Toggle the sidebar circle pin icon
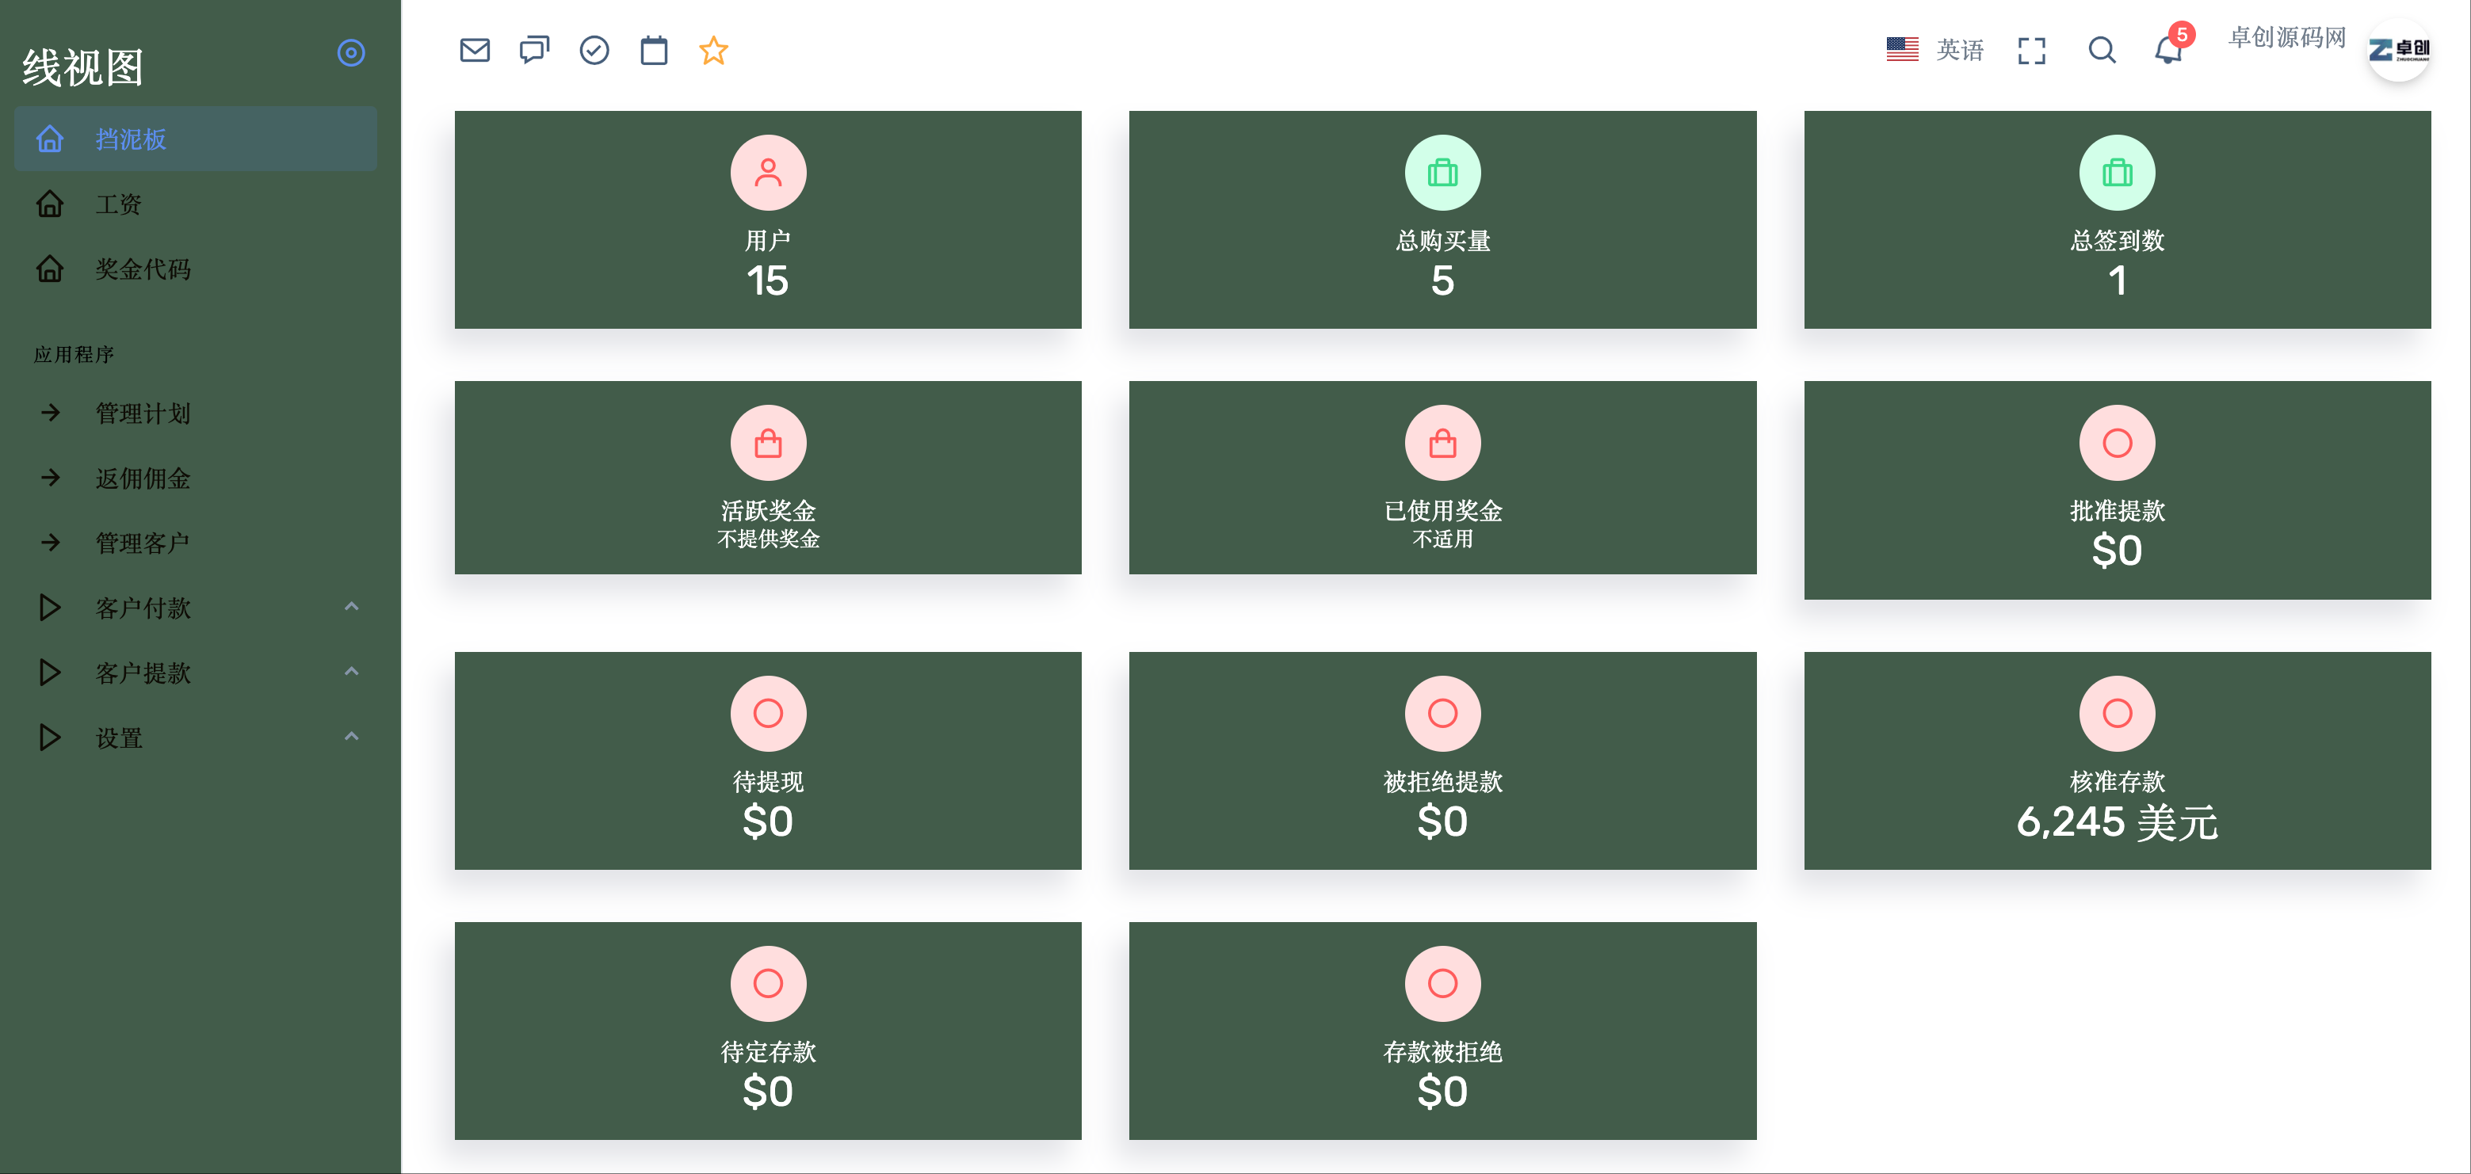The image size is (2471, 1174). tap(351, 53)
